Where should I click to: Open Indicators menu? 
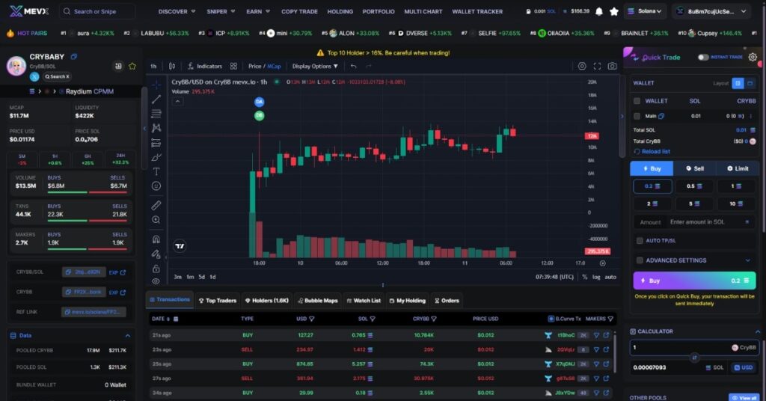pyautogui.click(x=205, y=66)
